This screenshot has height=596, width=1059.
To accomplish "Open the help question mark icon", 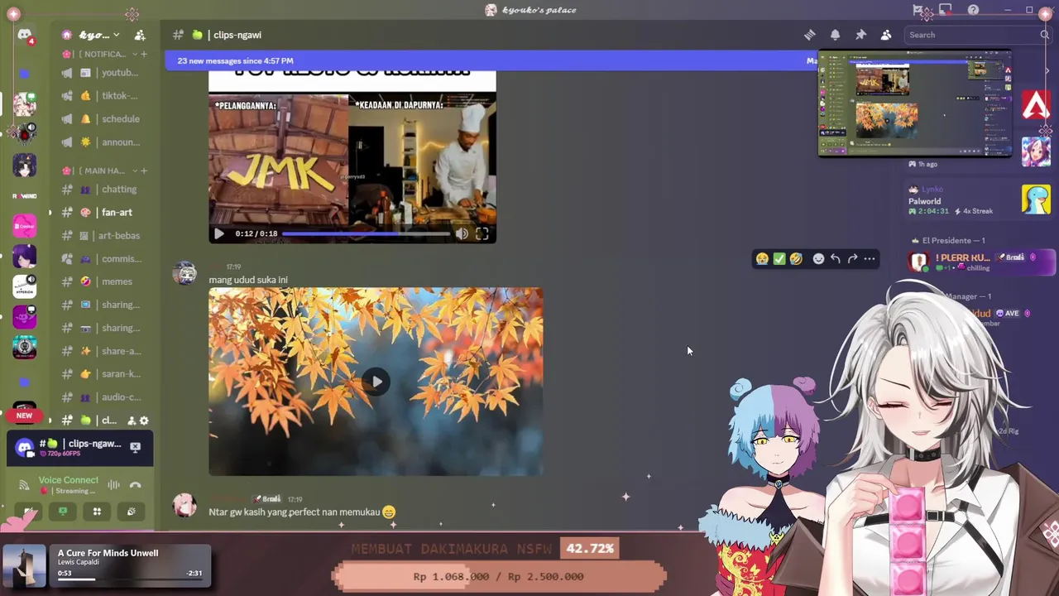I will coord(973,10).
